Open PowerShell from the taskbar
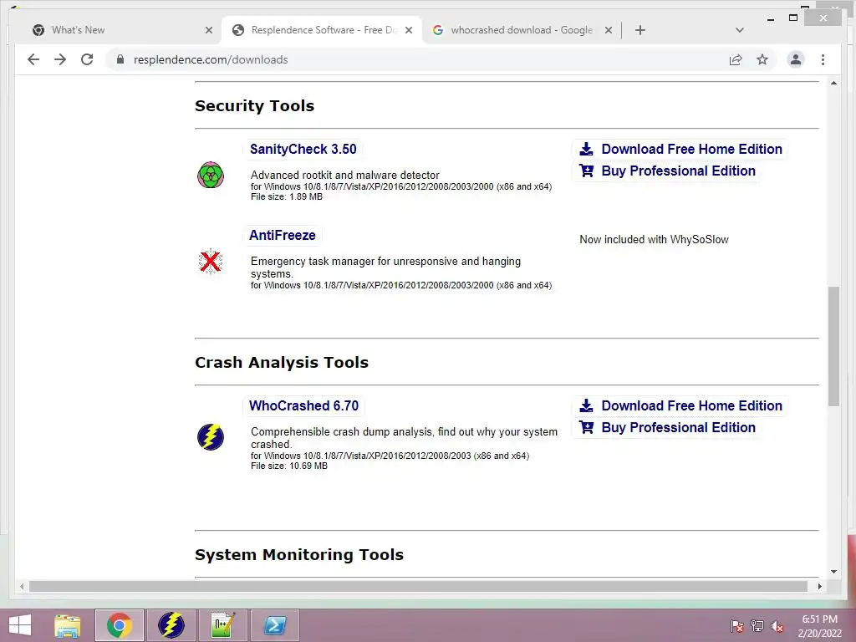856x642 pixels. [275, 625]
